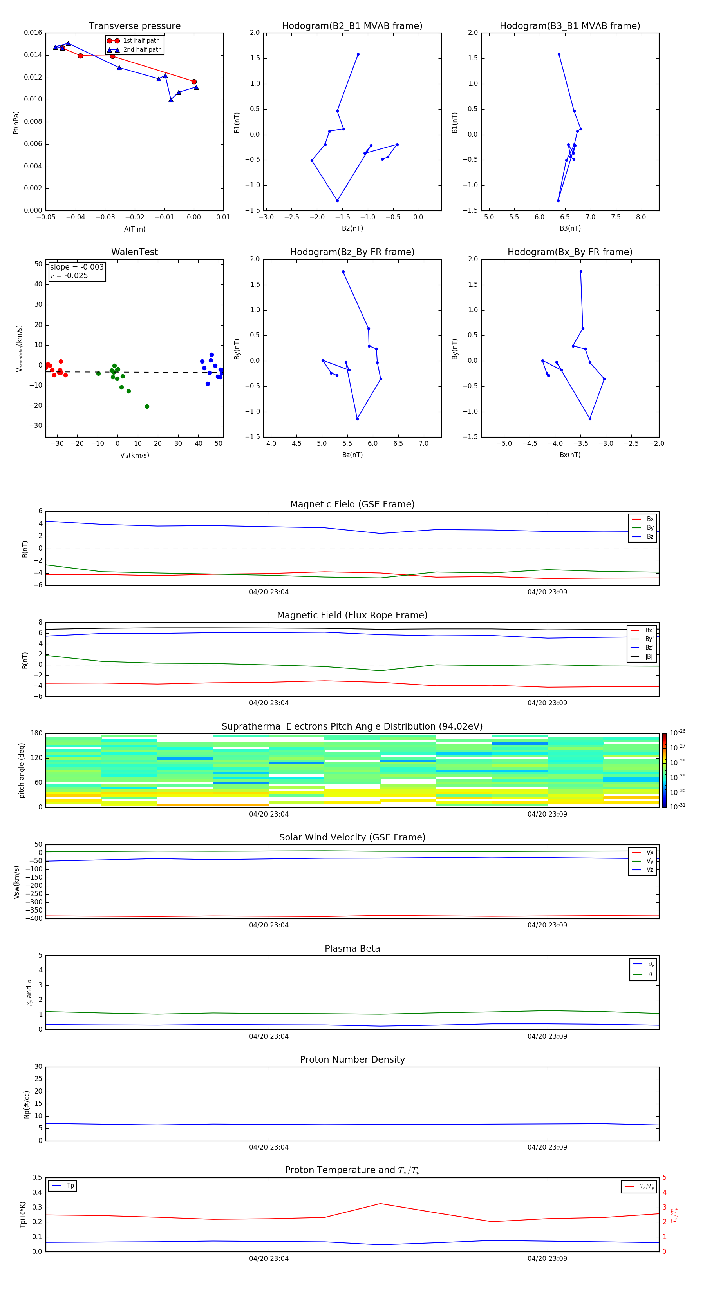The height and width of the screenshot is (1293, 705).
Task: Click the 'Magnetic Field (GSE Frame)' title
Action: point(352,504)
